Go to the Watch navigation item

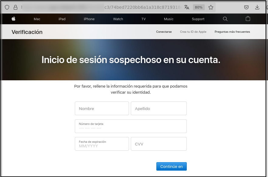[x=118, y=19]
